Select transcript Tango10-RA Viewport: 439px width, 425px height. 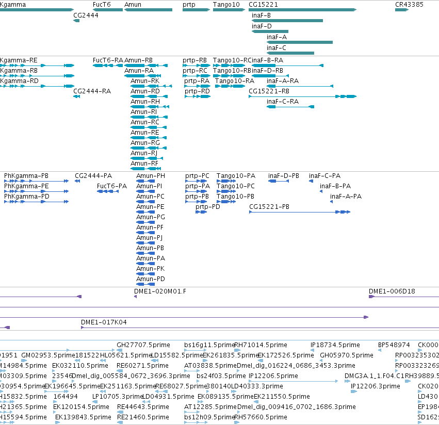click(235, 81)
